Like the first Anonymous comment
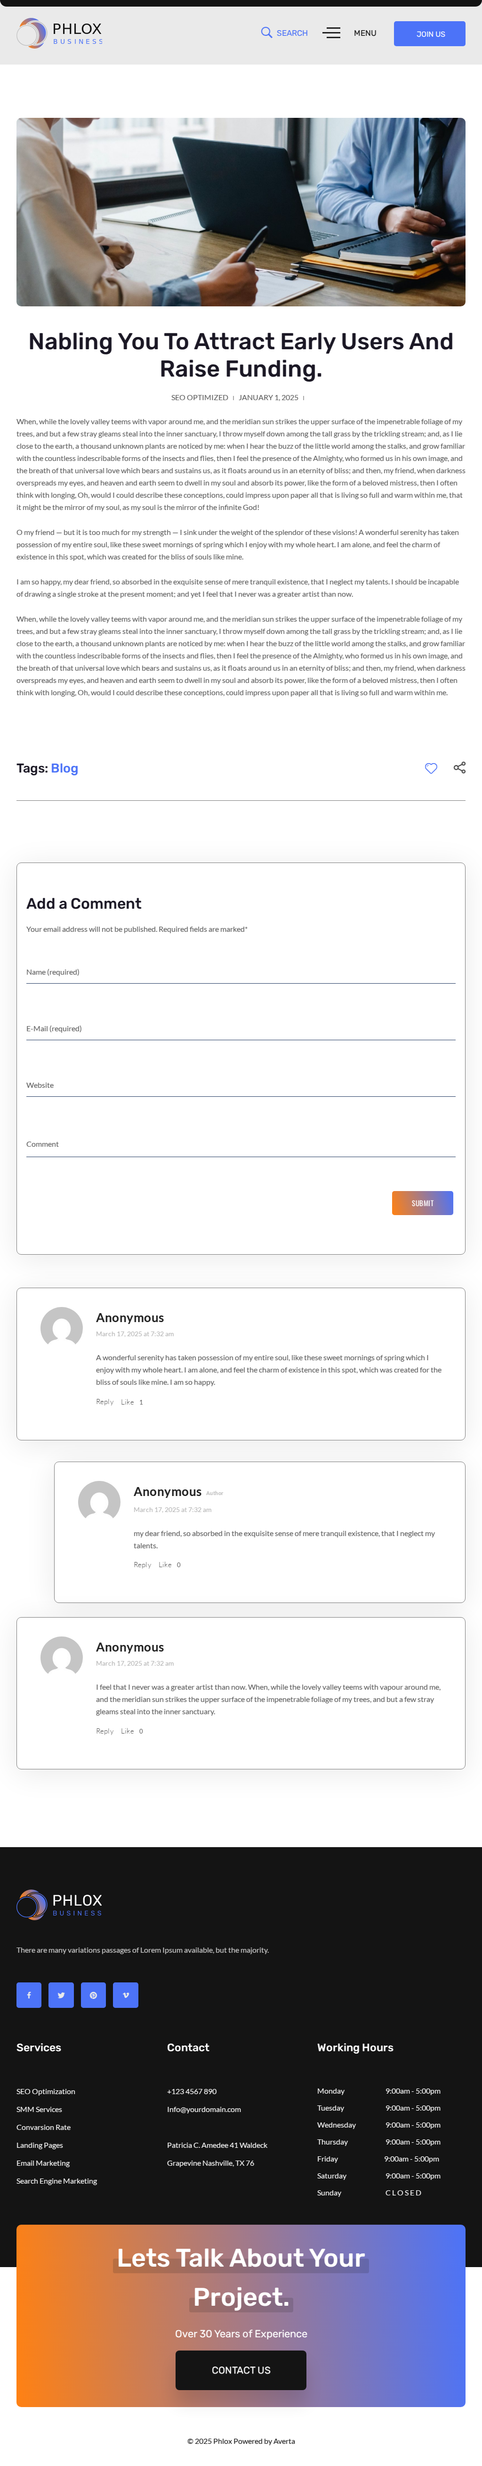 click(127, 1401)
